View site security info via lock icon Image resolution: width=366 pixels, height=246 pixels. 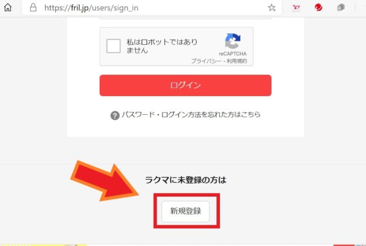33,7
